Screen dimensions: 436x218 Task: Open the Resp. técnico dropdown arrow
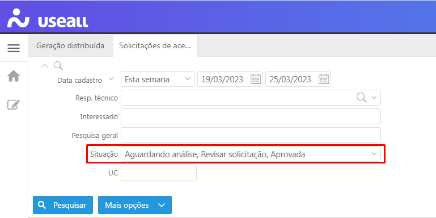(x=374, y=98)
